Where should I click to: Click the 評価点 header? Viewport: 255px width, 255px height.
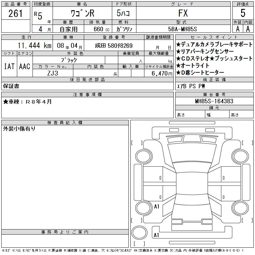[x=243, y=4]
